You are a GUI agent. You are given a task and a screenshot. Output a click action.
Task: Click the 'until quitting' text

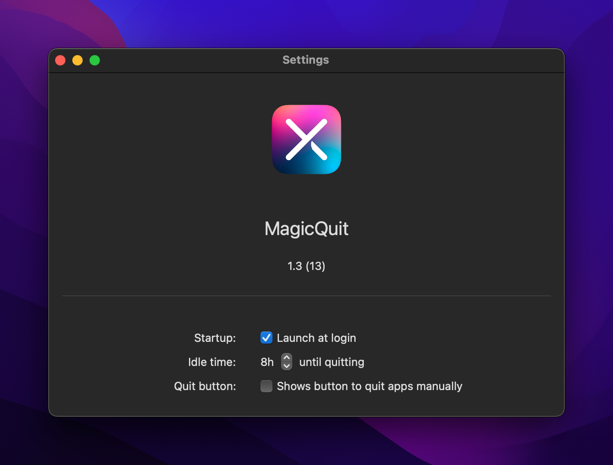pyautogui.click(x=331, y=362)
